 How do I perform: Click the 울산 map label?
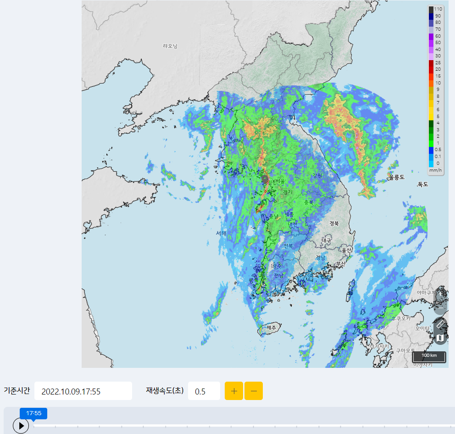coord(346,250)
